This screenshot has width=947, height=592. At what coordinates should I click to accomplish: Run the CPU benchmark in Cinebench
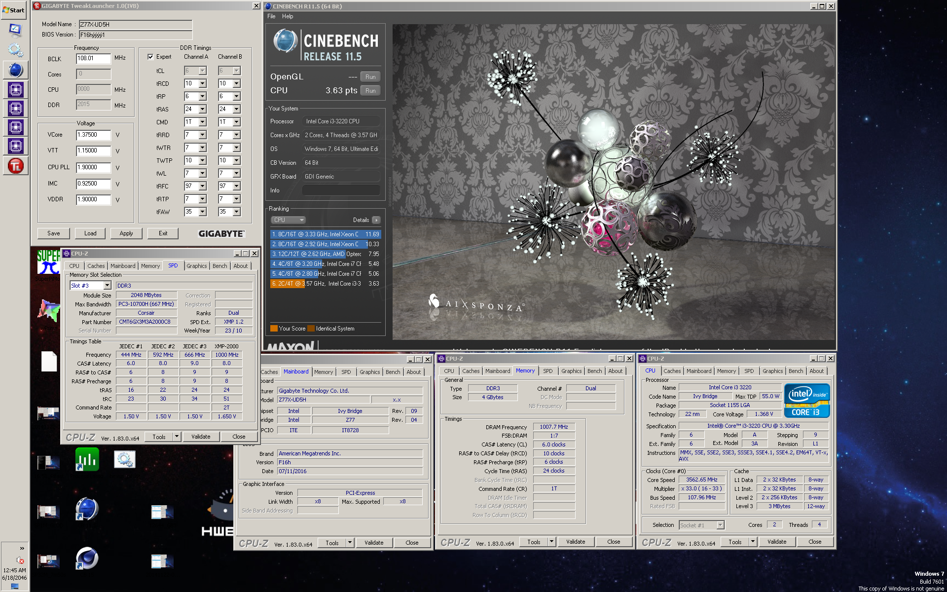click(370, 90)
